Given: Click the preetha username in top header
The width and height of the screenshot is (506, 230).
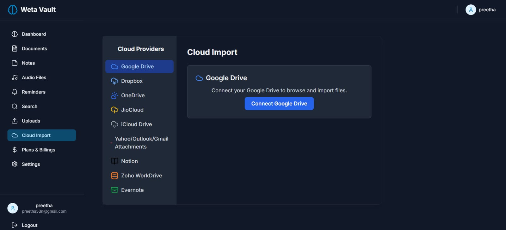Looking at the screenshot, I should click(487, 10).
